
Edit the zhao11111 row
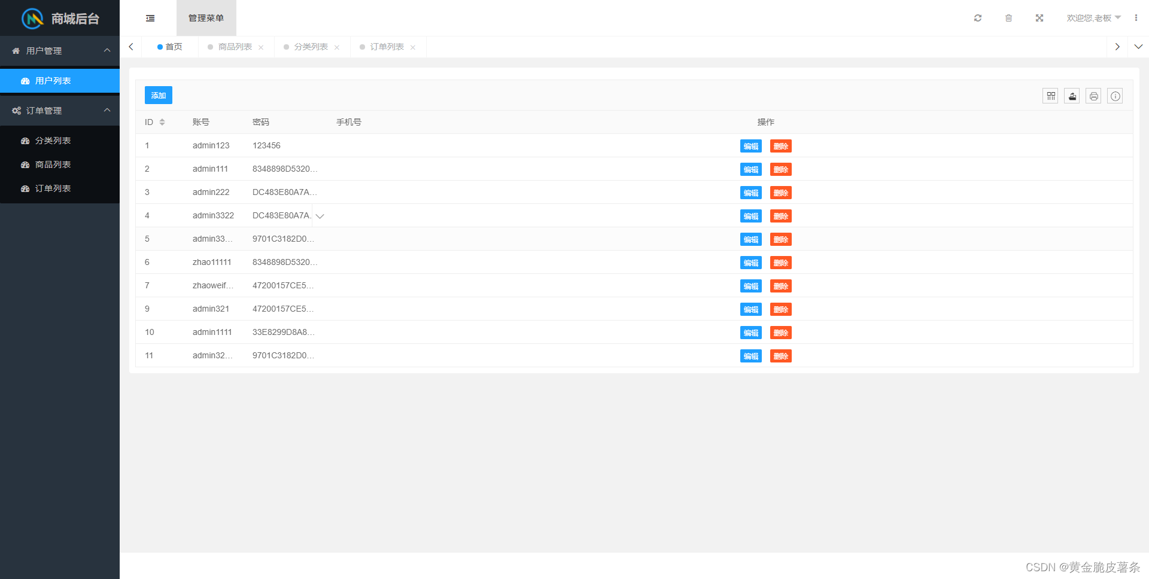(751, 263)
